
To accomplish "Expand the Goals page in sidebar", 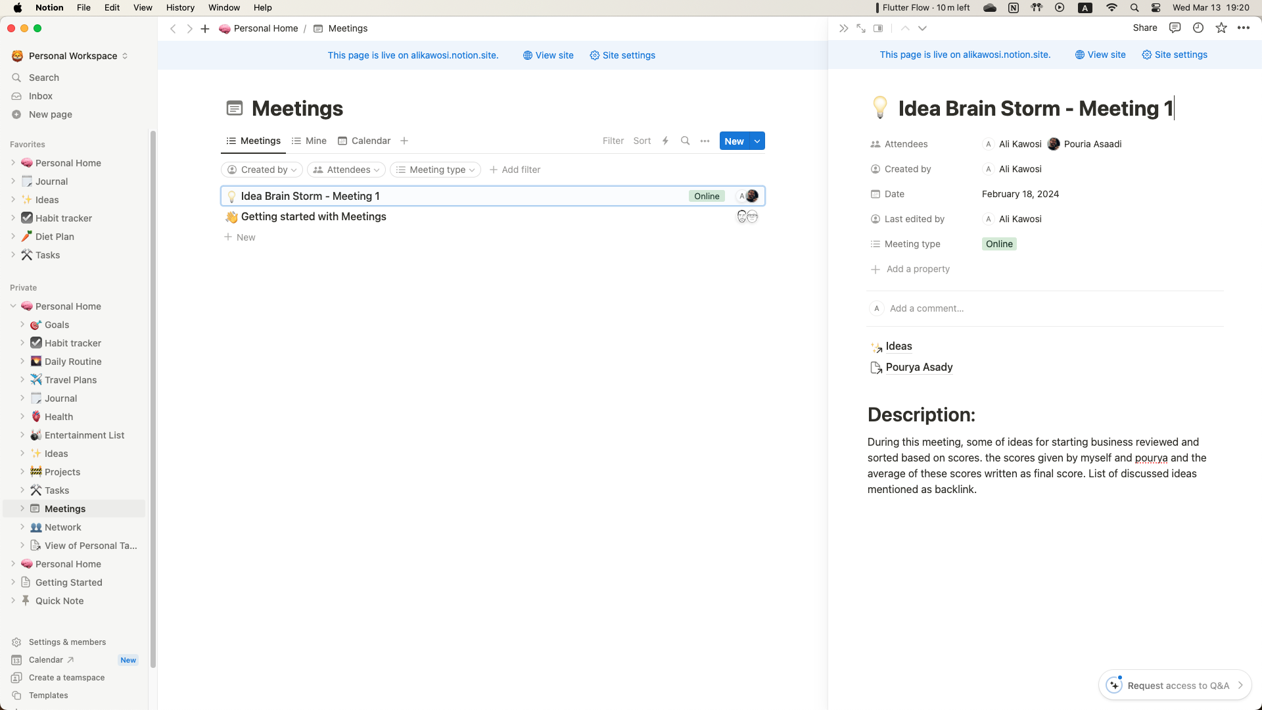I will (x=22, y=325).
